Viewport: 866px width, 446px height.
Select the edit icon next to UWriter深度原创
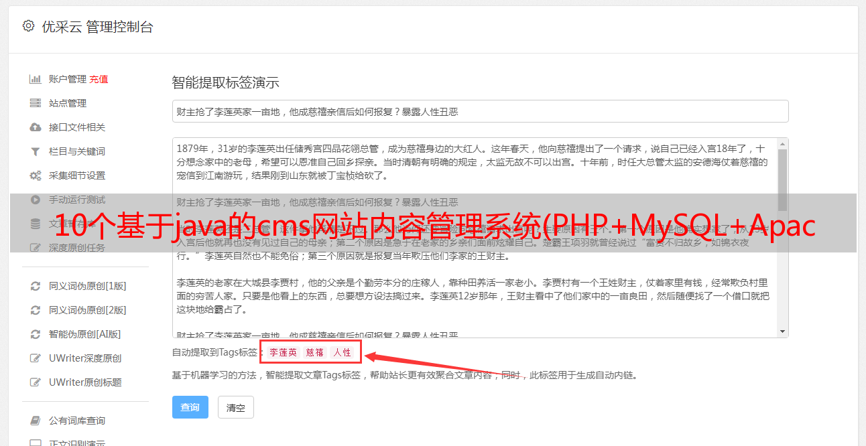click(x=35, y=358)
